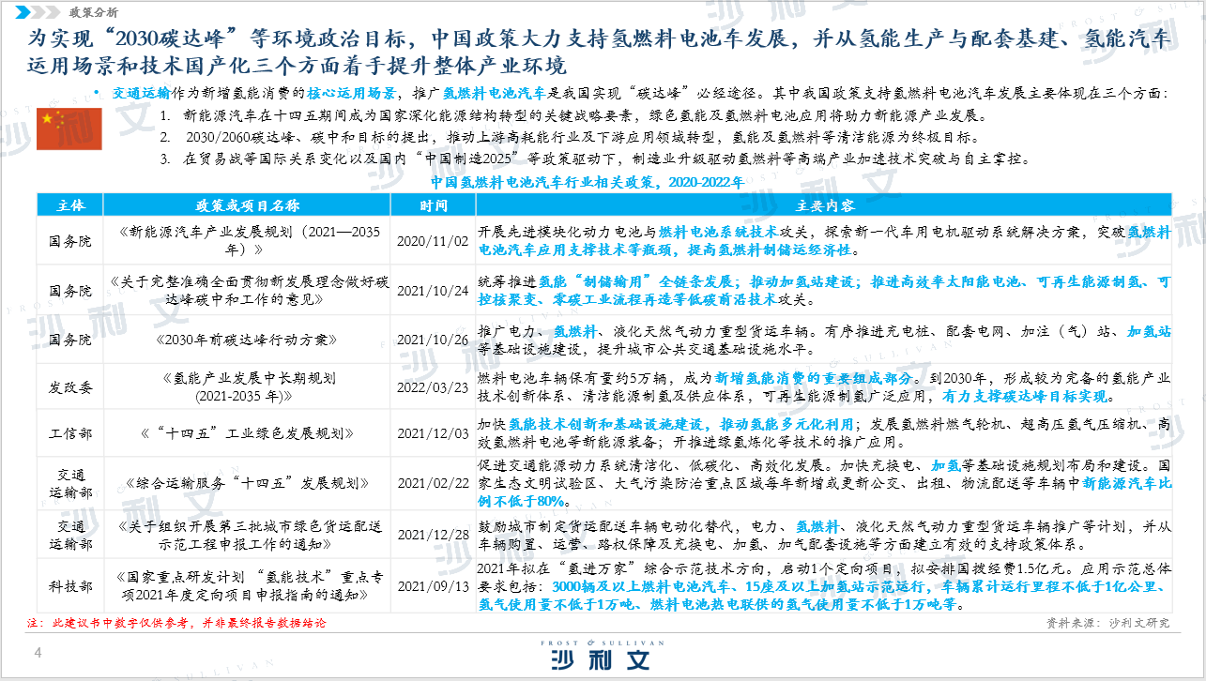Click content cell starting 鼓励城市制定货运配送车辆电动化
The width and height of the screenshot is (1206, 681).
click(x=824, y=534)
